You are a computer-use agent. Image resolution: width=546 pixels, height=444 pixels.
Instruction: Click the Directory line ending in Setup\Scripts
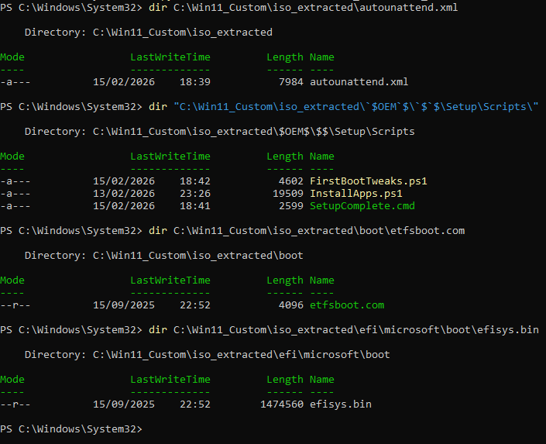(219, 131)
